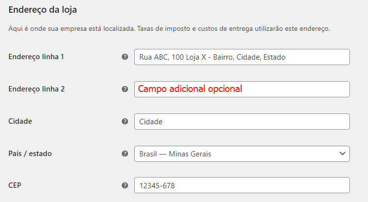The height and width of the screenshot is (202, 368).
Task: Click into the Endereço linha 2 input field
Action: pos(242,90)
